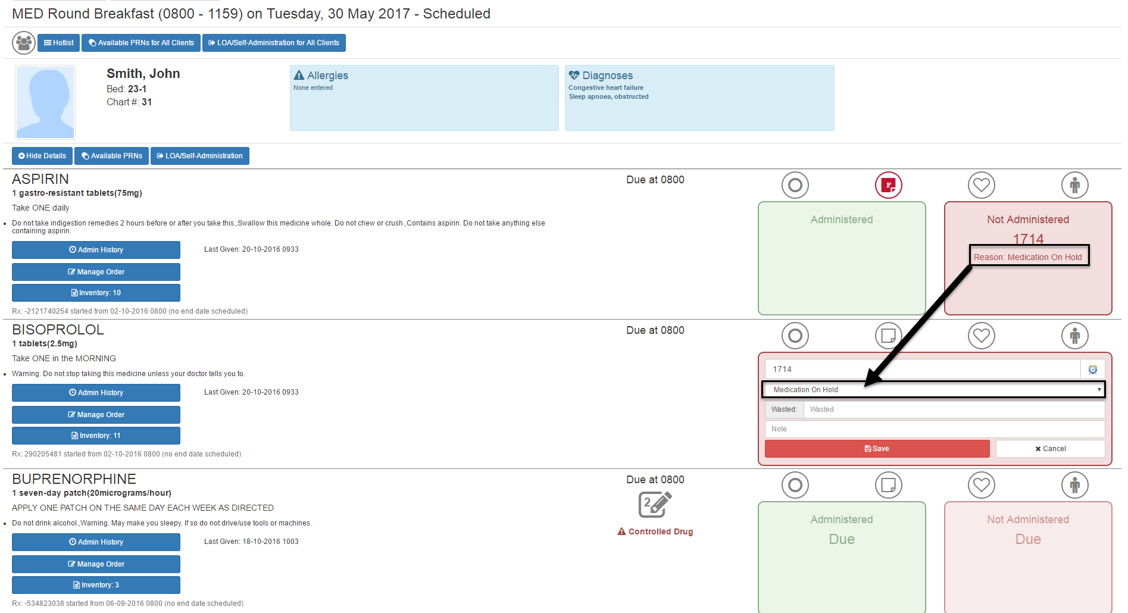This screenshot has width=1128, height=613.
Task: Click the double-signature icon under Buprenorphine due time
Action: coord(655,505)
